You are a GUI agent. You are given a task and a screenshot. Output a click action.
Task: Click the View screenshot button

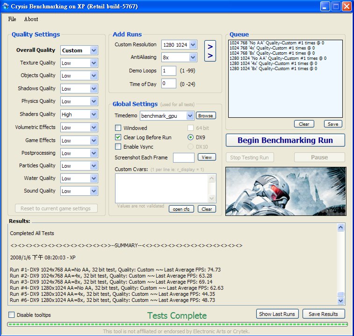tap(207, 157)
